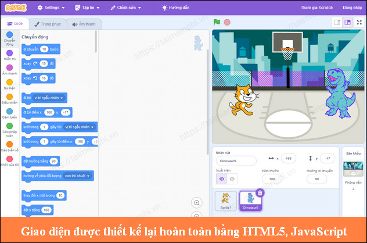Click the Scratch logo
This screenshot has width=367, height=243.
16,8
